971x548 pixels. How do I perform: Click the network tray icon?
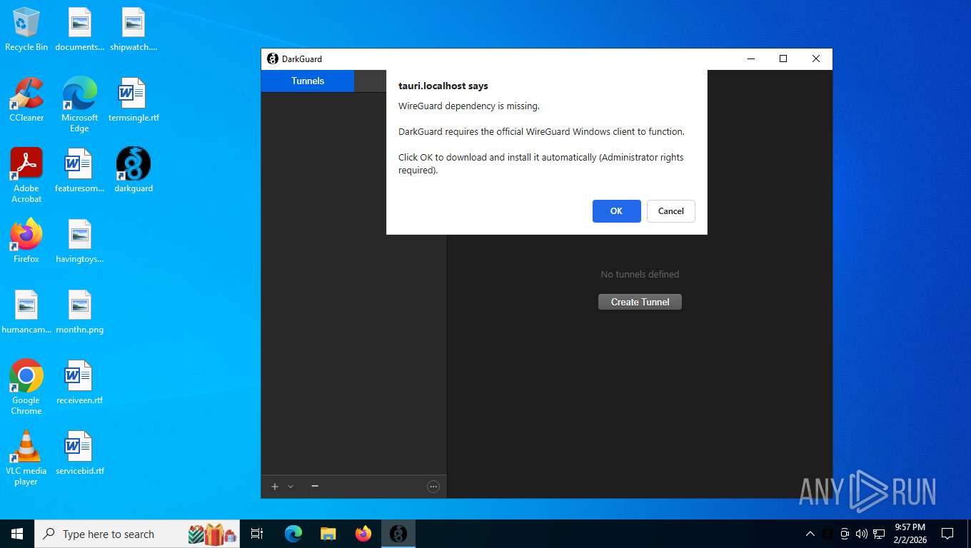point(879,534)
